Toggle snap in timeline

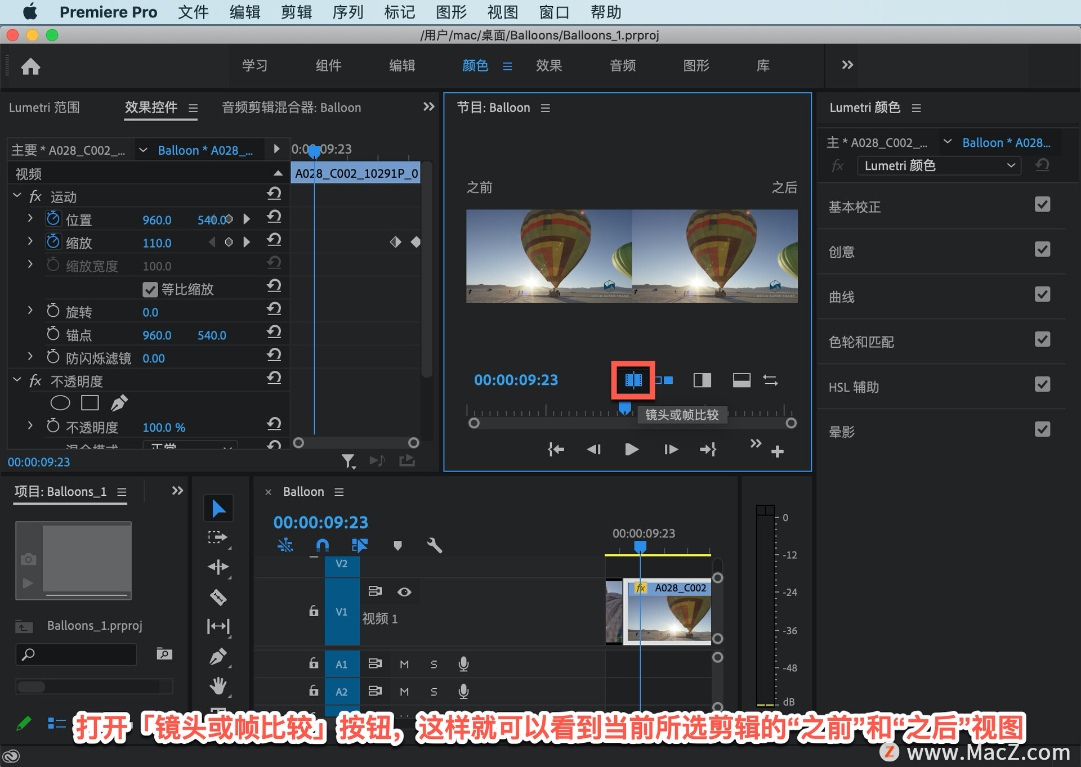click(x=323, y=545)
